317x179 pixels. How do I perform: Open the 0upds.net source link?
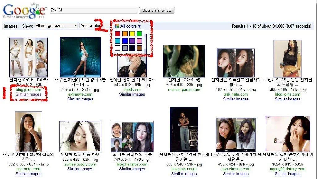coord(132,89)
